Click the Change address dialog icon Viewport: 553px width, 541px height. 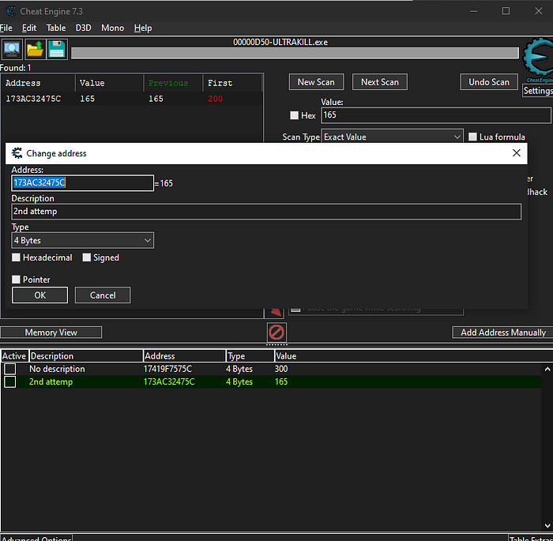click(17, 153)
